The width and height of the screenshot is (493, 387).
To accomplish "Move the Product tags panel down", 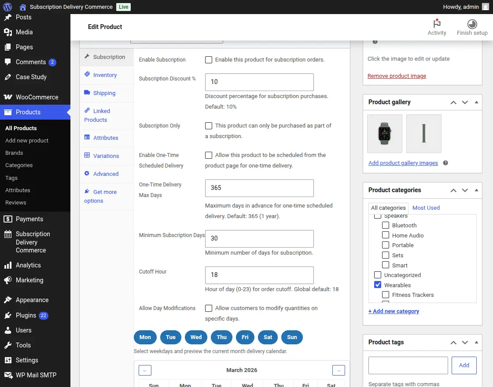I will point(465,343).
